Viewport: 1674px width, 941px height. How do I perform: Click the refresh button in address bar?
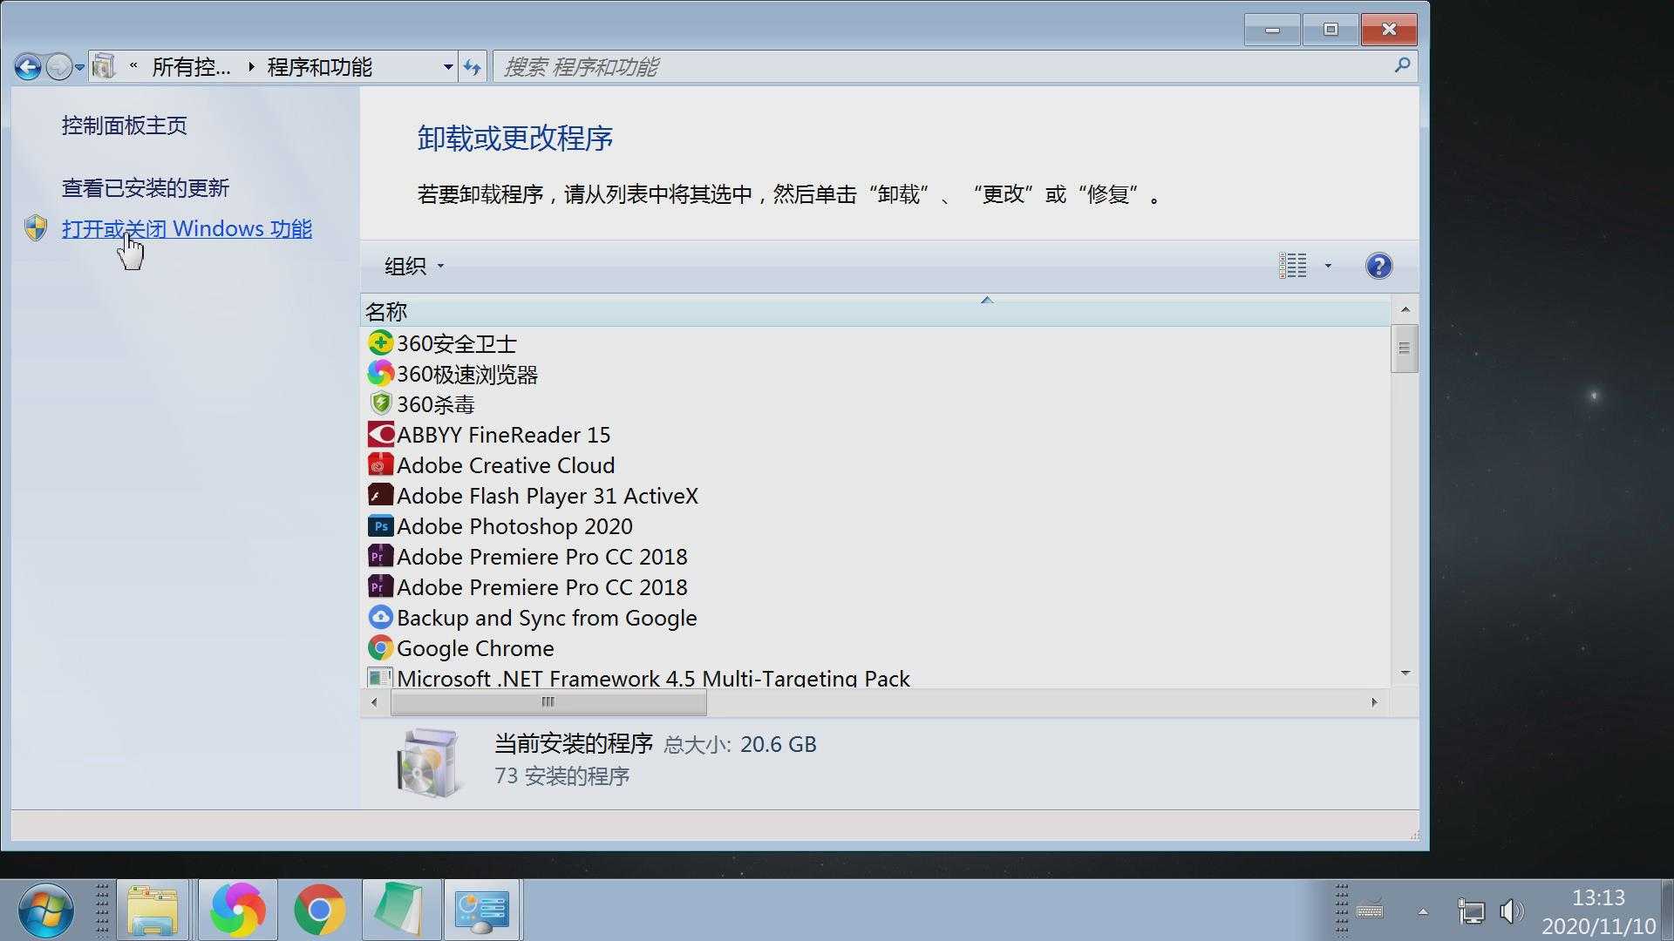pyautogui.click(x=473, y=67)
